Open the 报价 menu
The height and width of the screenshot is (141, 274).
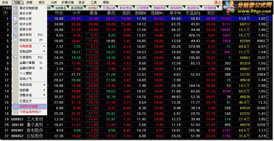coord(42,3)
